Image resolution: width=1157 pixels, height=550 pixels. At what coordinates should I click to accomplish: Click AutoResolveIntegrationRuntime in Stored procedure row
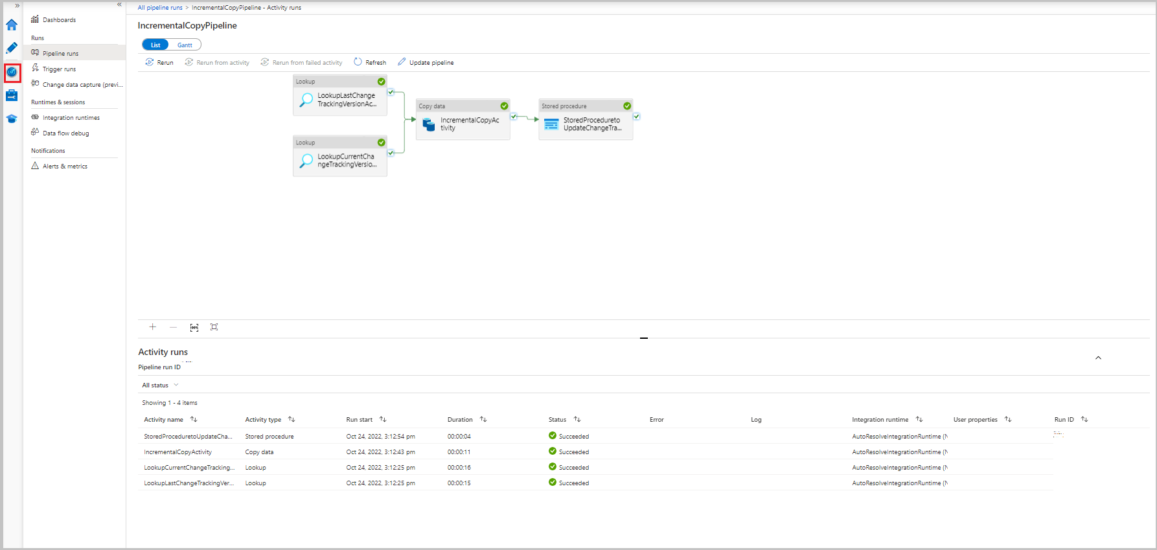pos(900,437)
